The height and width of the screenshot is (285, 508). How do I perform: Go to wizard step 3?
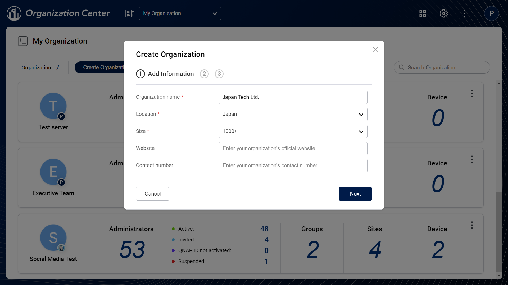click(219, 74)
